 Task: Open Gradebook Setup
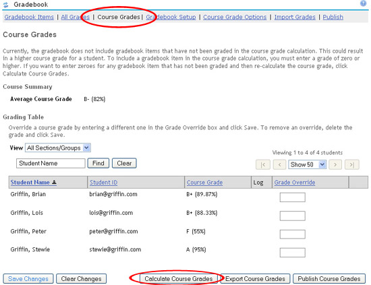coord(171,17)
